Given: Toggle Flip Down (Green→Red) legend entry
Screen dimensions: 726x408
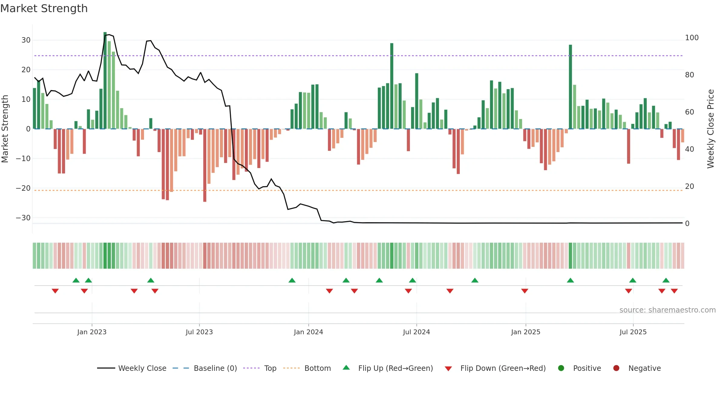Looking at the screenshot, I should click(495, 368).
